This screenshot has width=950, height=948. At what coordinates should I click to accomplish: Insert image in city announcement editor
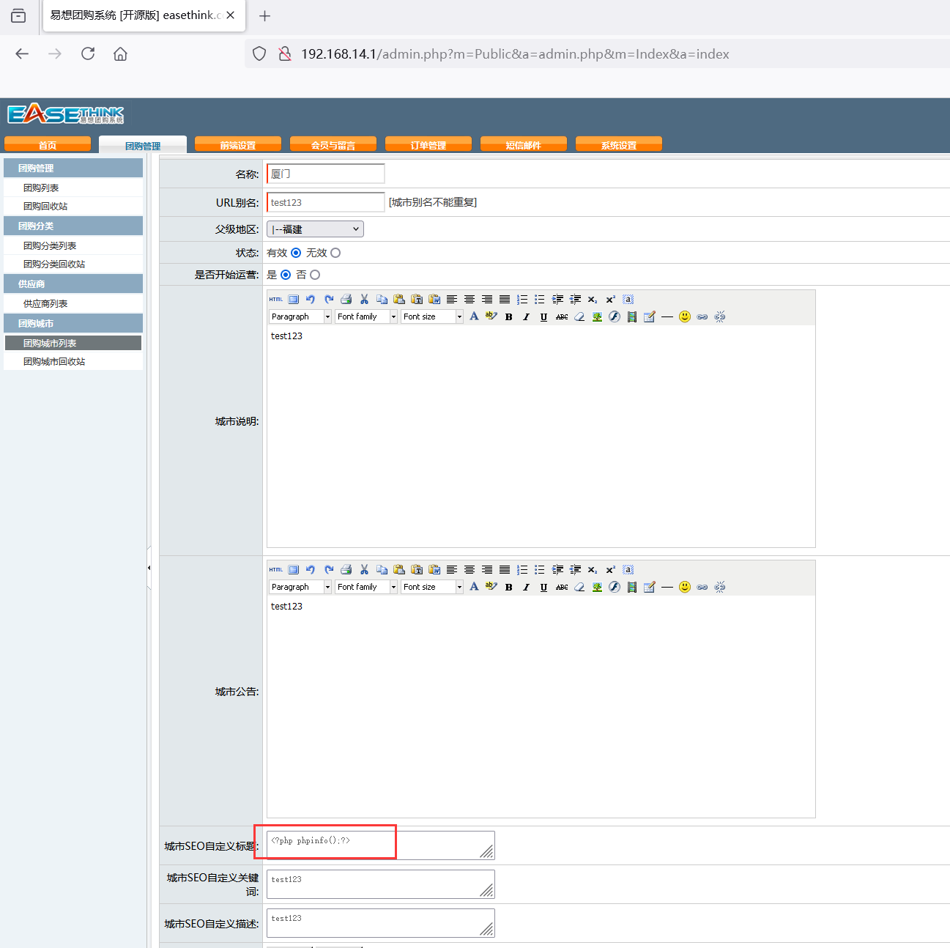coord(597,588)
